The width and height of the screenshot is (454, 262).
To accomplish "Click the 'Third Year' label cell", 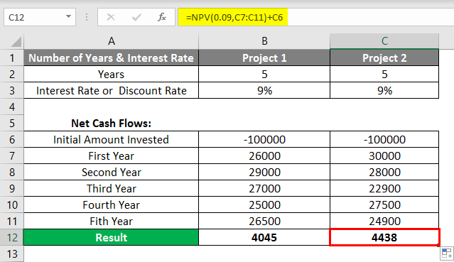I will 111,188.
